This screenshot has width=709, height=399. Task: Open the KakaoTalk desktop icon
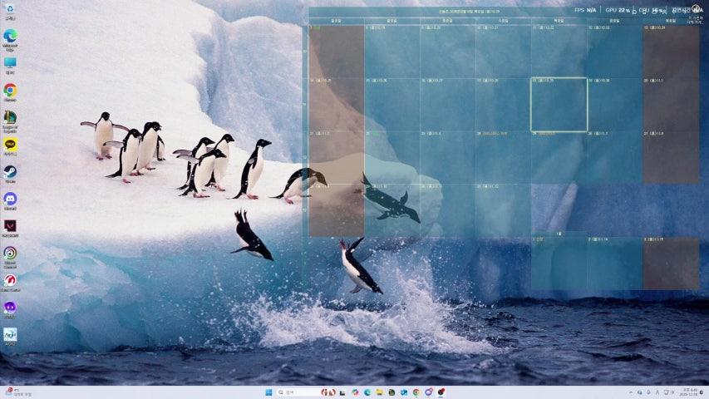(x=10, y=145)
